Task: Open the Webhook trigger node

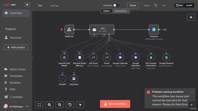Action: [69, 30]
